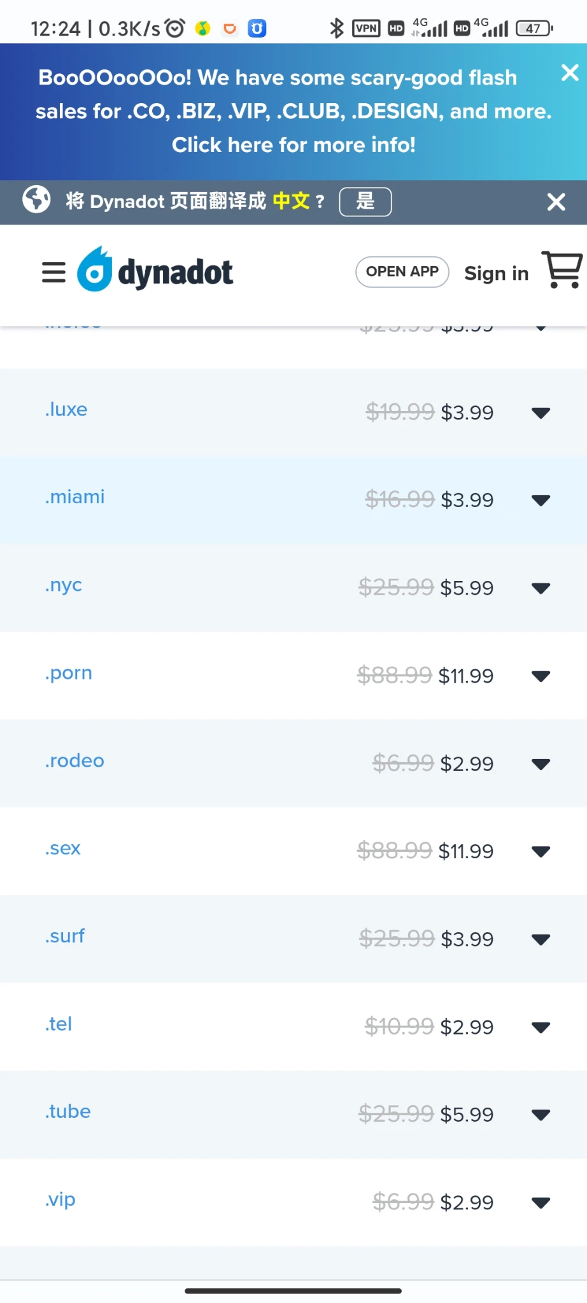Screen dimensions: 587x1303
Task: Expand the .luxe domain row
Action: [541, 413]
